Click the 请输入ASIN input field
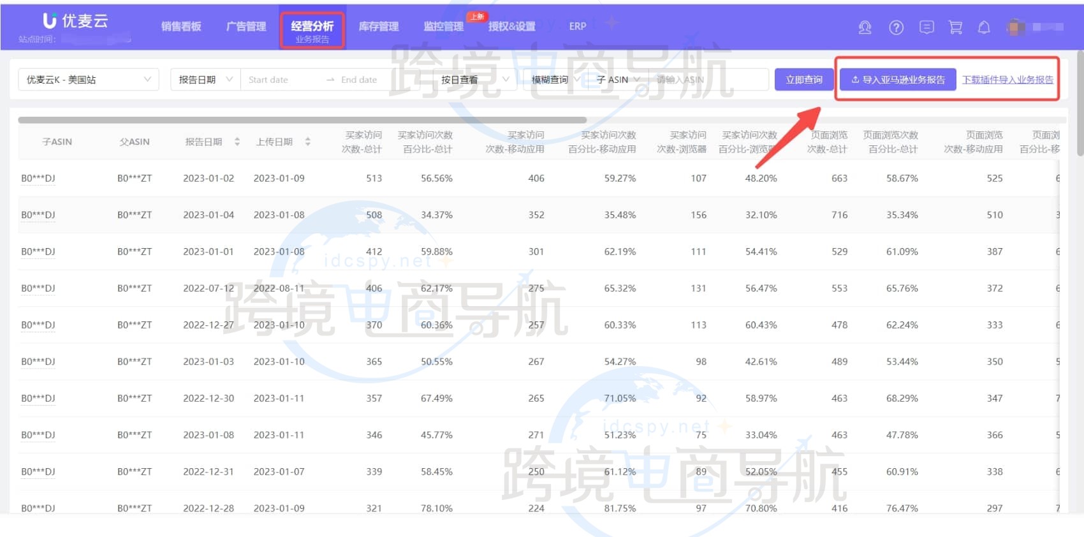This screenshot has height=537, width=1084. pyautogui.click(x=708, y=80)
